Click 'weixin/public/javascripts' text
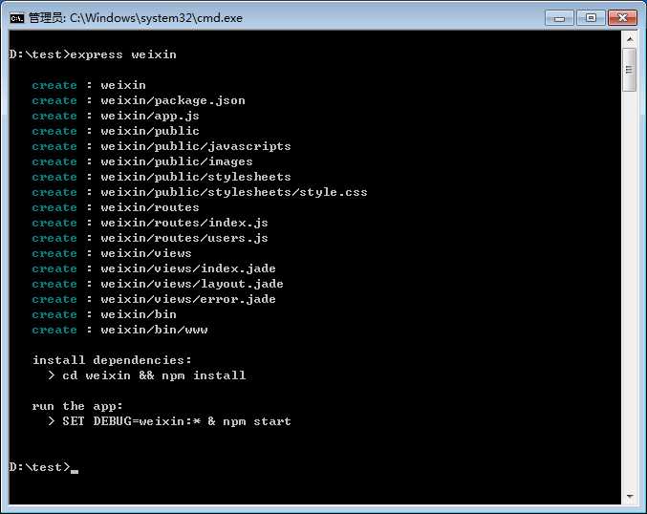647x514 pixels. point(196,146)
